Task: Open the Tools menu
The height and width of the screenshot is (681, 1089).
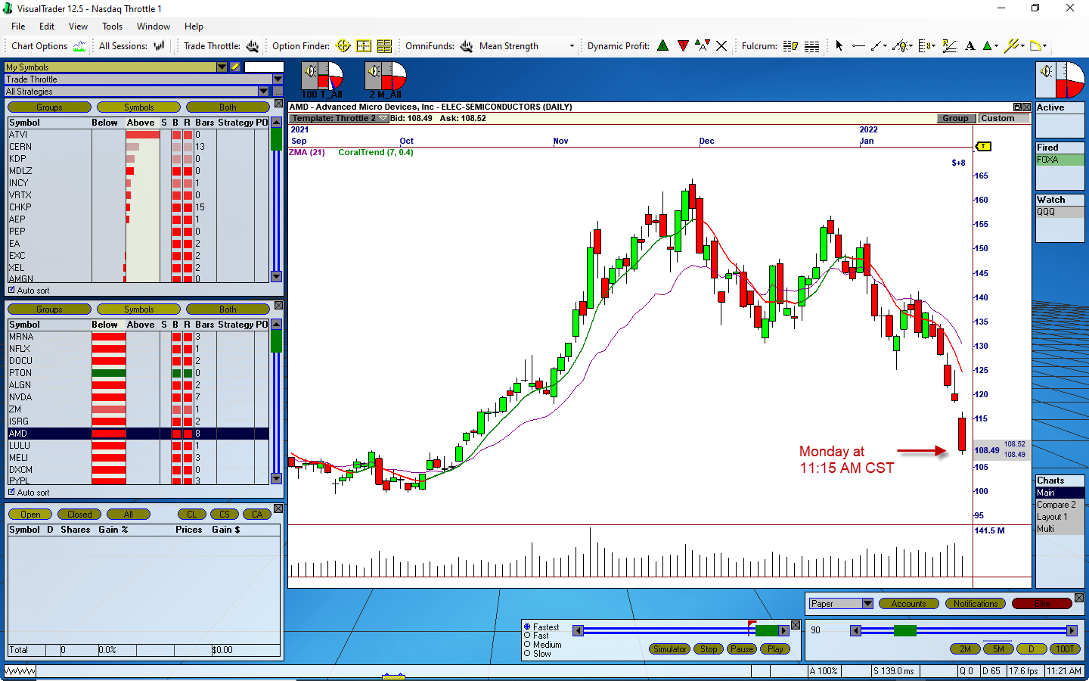Action: (x=112, y=26)
